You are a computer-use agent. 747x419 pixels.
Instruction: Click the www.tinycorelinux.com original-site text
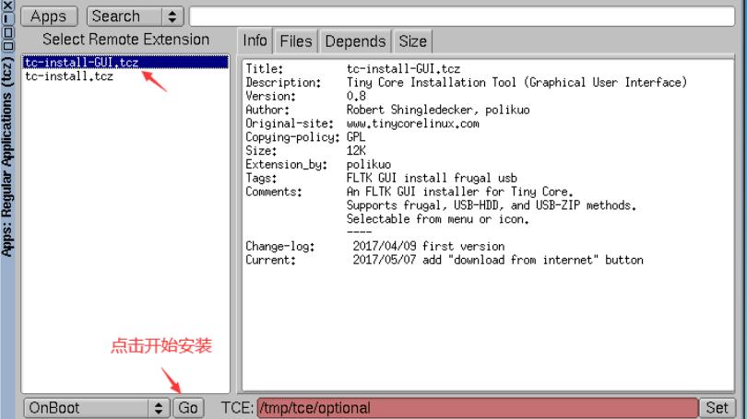coord(412,123)
